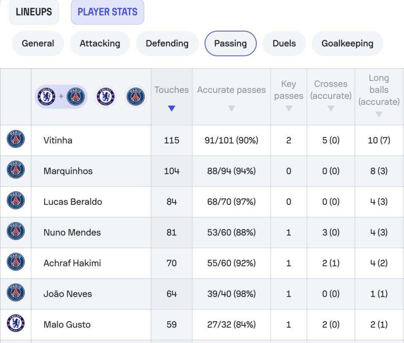
Task: Open the Defending stats category
Action: click(167, 43)
